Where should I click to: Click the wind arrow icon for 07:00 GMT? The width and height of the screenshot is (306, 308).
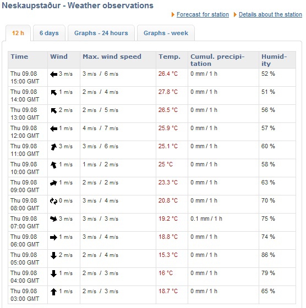[53, 219]
